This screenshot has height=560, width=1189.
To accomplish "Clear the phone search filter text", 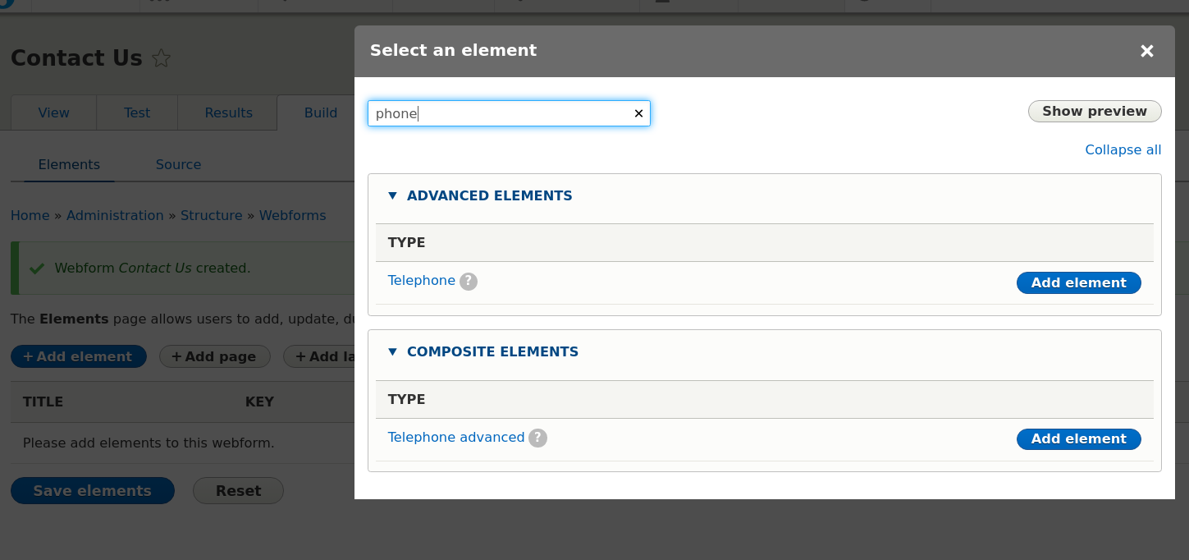I will click(638, 113).
